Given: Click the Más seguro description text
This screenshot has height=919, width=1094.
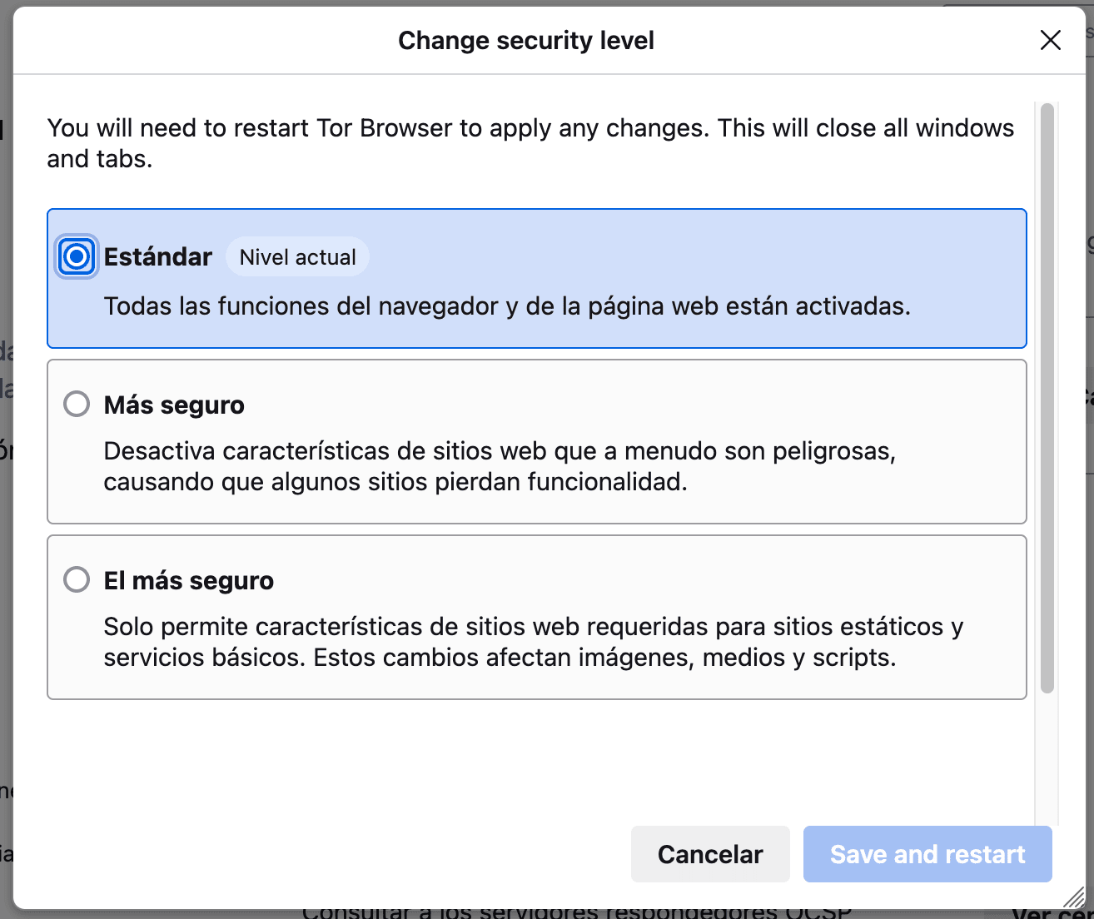Looking at the screenshot, I should coord(500,465).
